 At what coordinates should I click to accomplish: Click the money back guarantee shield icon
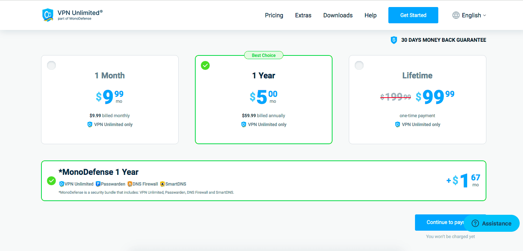click(x=394, y=40)
